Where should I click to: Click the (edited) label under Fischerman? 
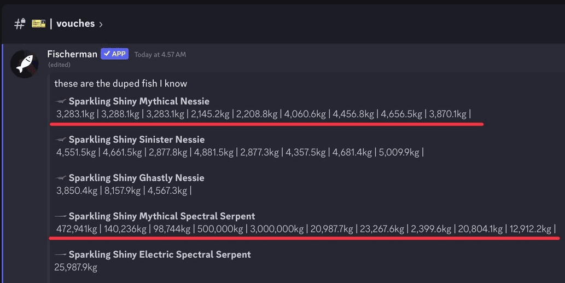[x=59, y=65]
